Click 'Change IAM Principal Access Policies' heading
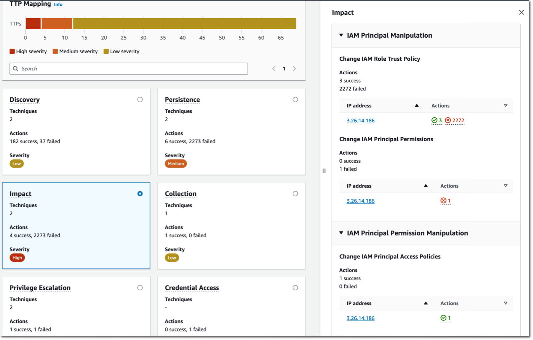The width and height of the screenshot is (533, 340). click(x=390, y=257)
